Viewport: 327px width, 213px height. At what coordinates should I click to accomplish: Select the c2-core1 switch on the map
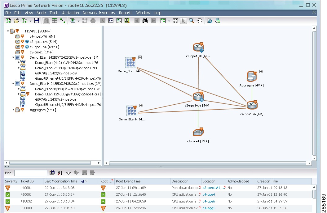tap(198, 132)
